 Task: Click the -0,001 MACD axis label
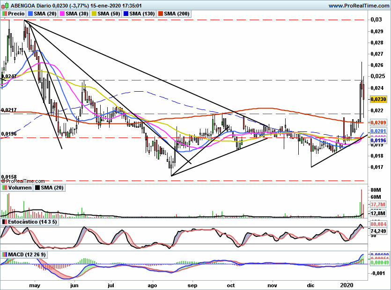(x=378, y=273)
